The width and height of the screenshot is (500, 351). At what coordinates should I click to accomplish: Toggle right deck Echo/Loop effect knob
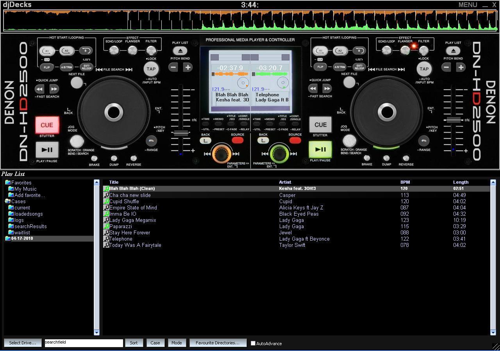pos(386,50)
